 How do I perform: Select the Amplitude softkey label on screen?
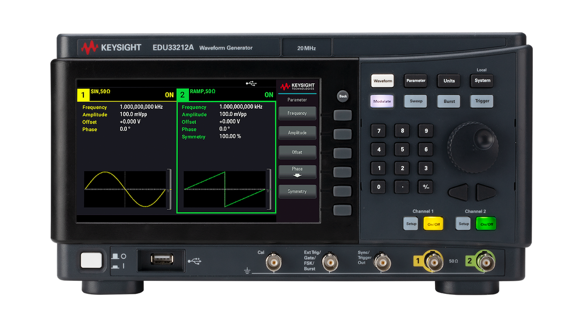tap(297, 133)
